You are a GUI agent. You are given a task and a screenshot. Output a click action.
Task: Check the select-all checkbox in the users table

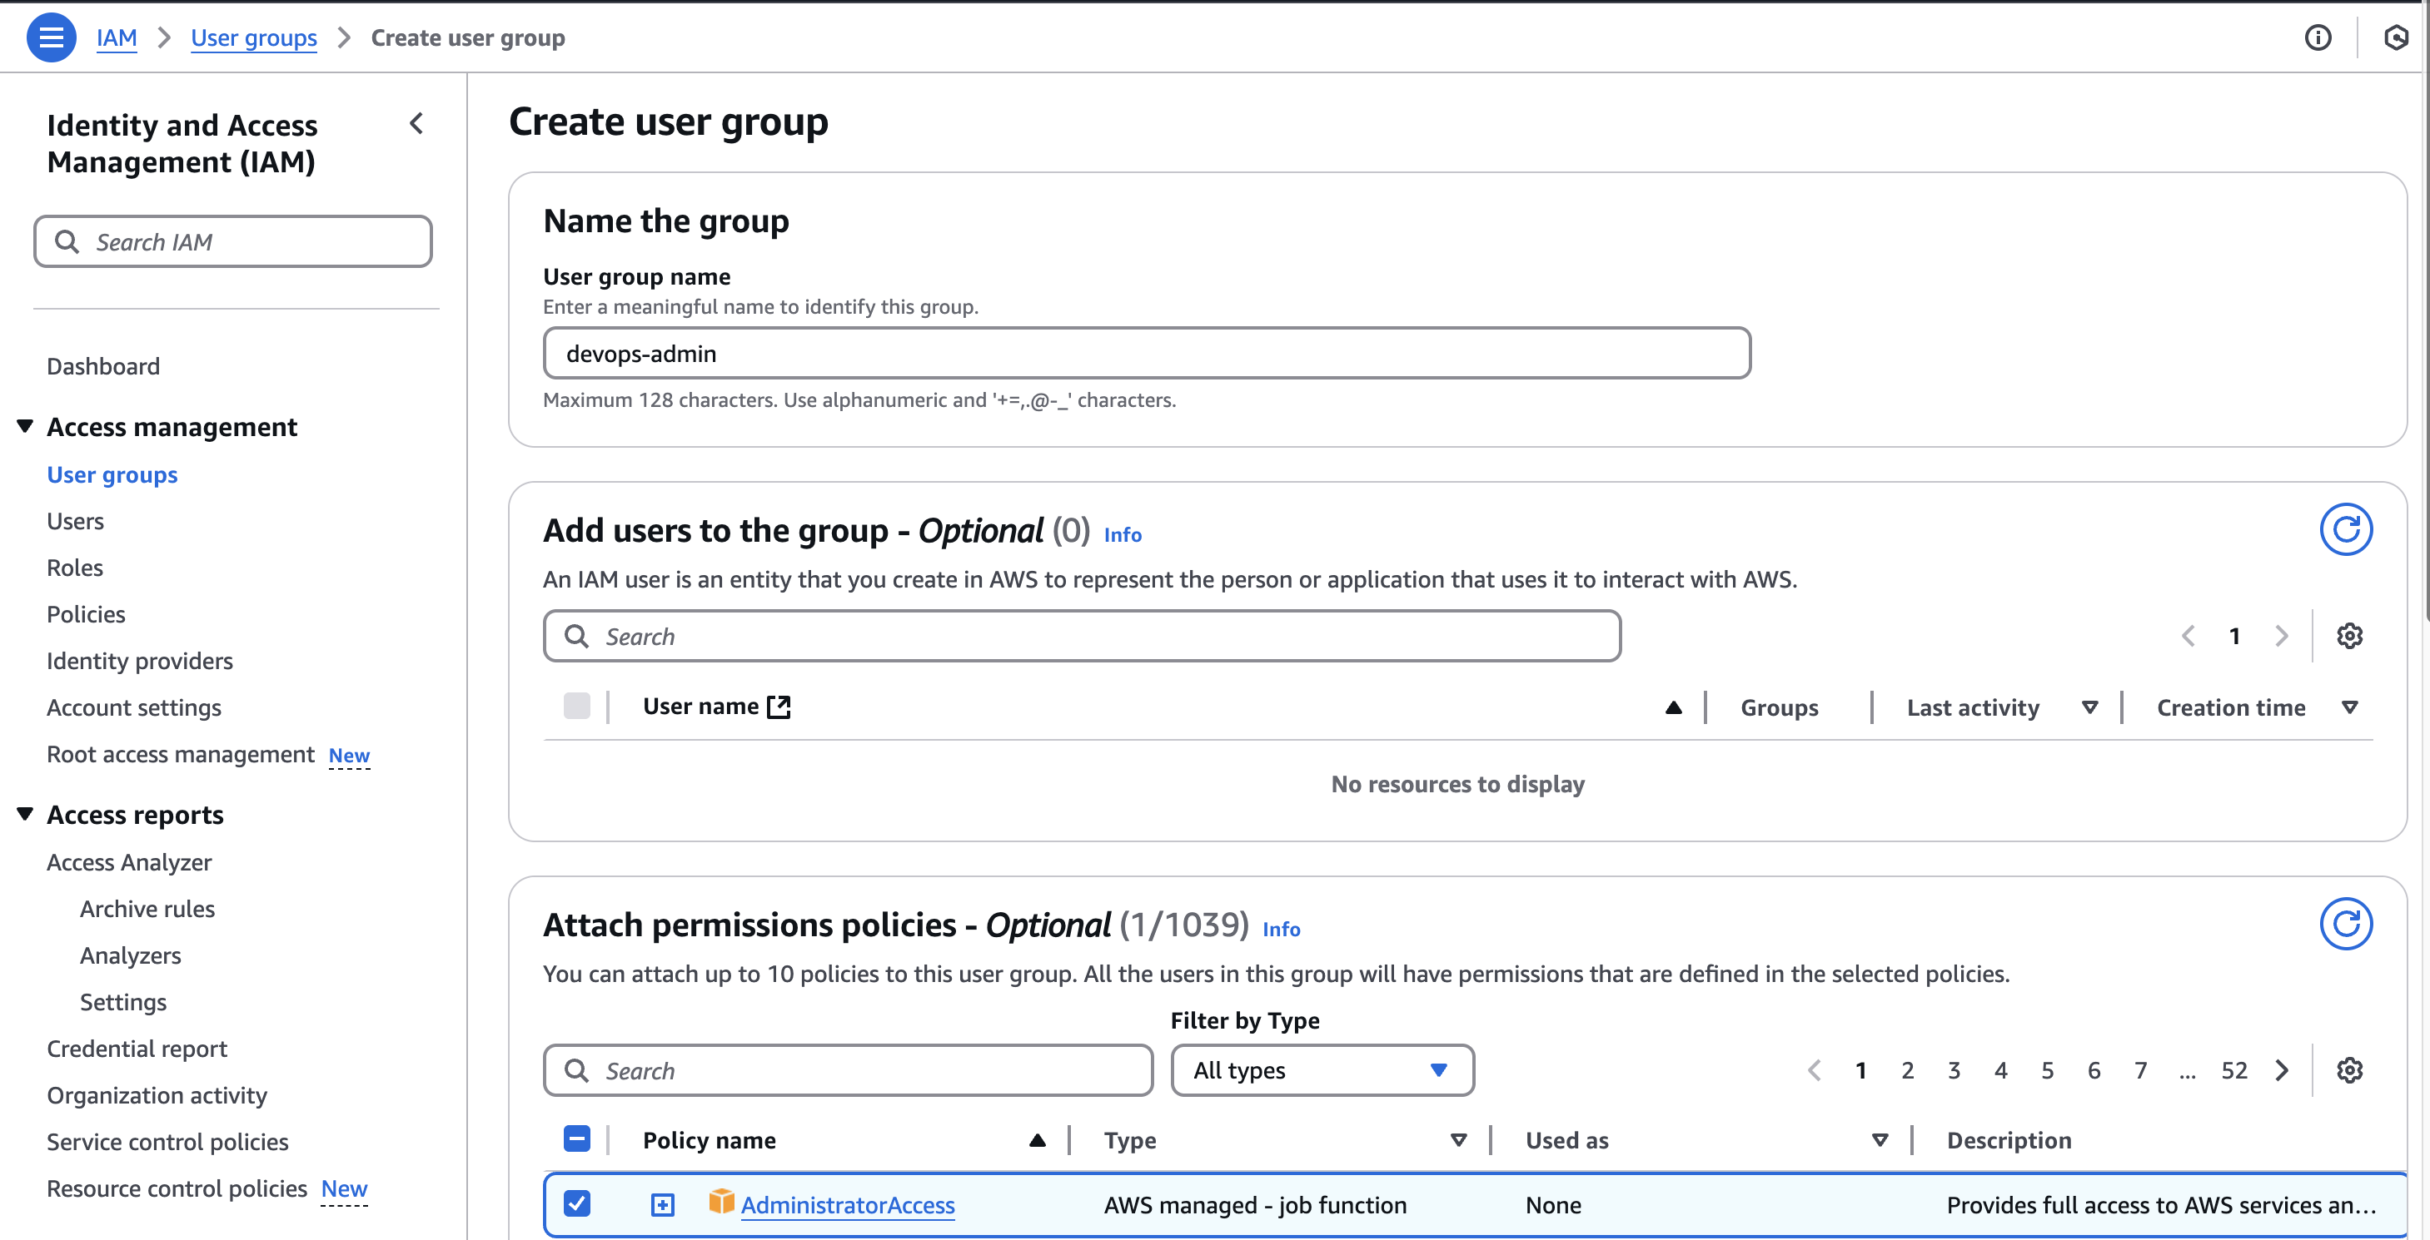coord(577,706)
